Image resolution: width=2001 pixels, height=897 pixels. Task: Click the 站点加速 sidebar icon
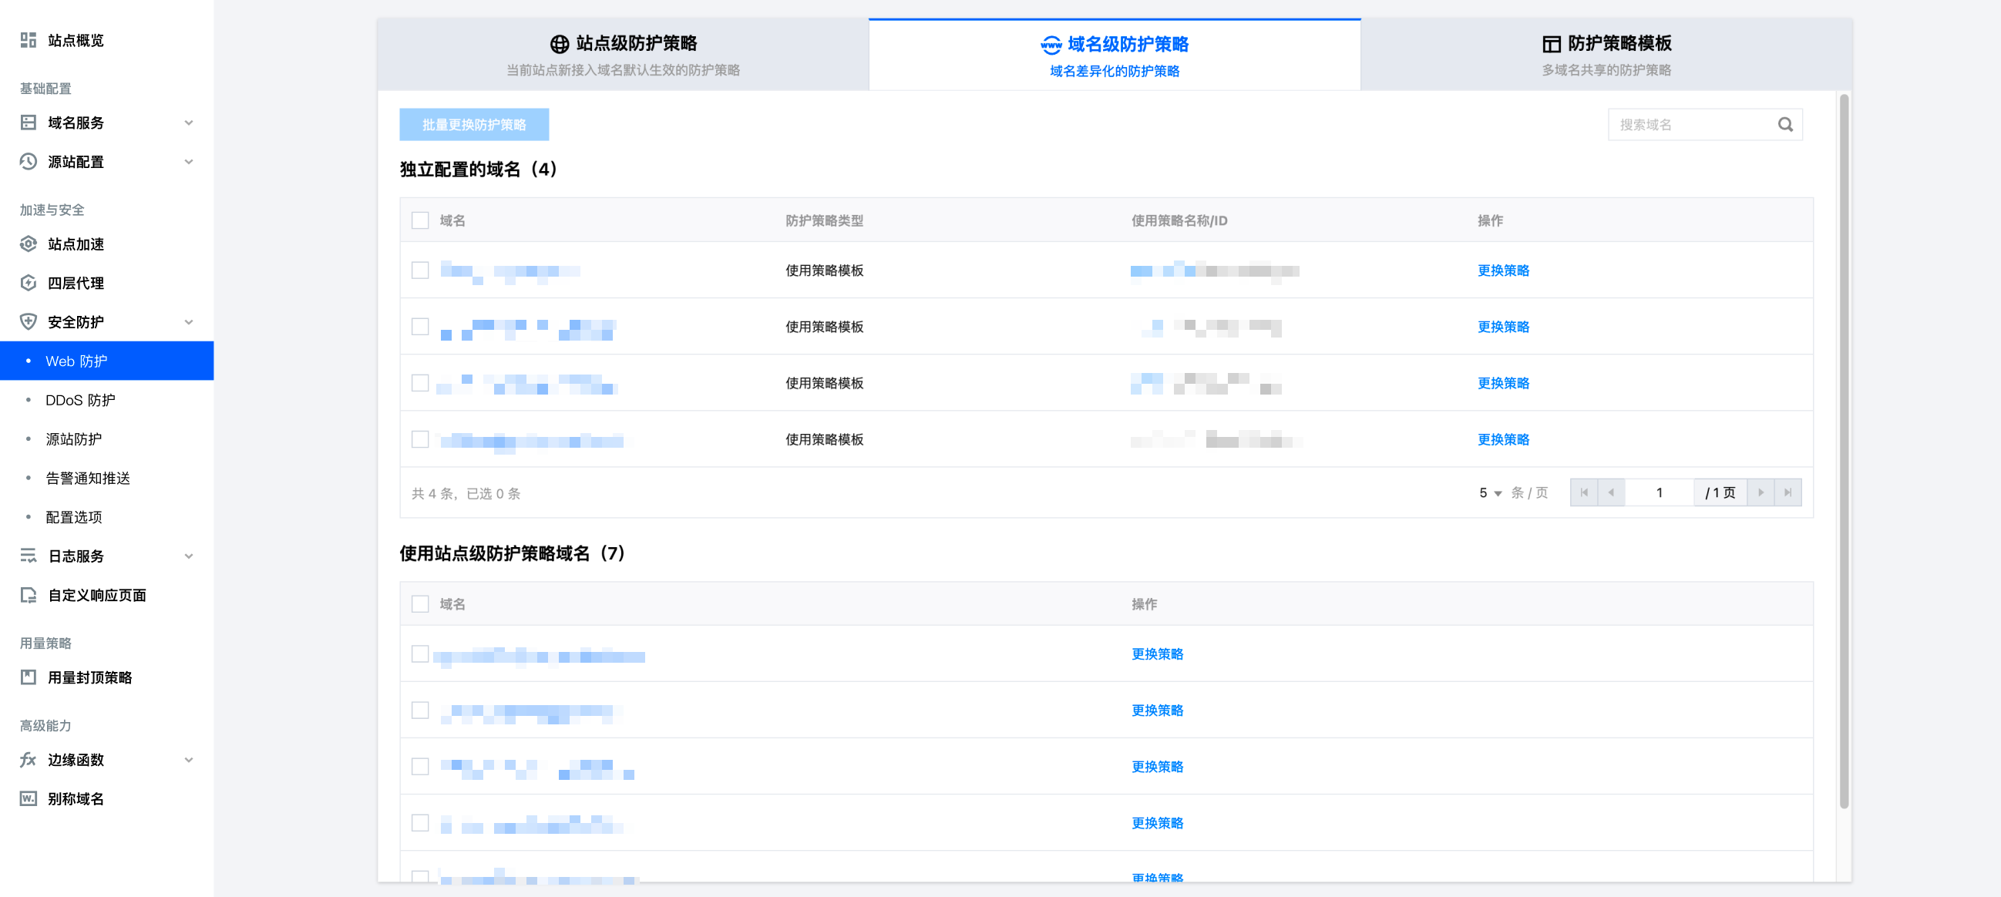tap(29, 244)
